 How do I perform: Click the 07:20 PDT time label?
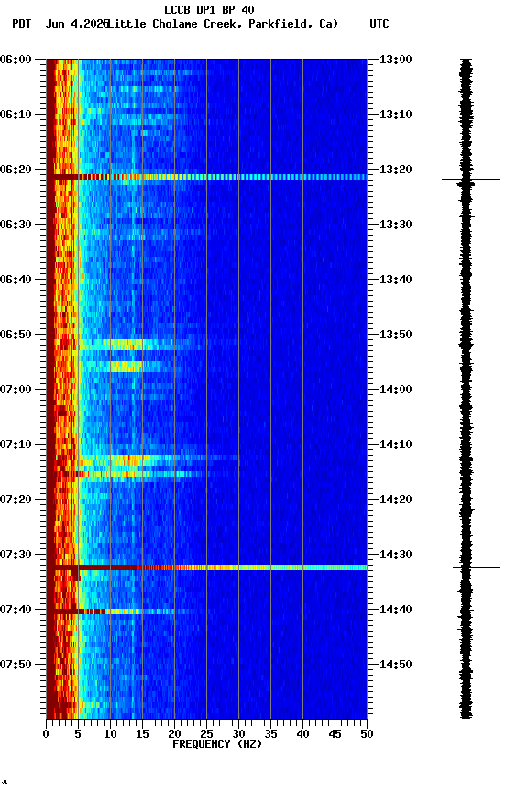click(16, 500)
